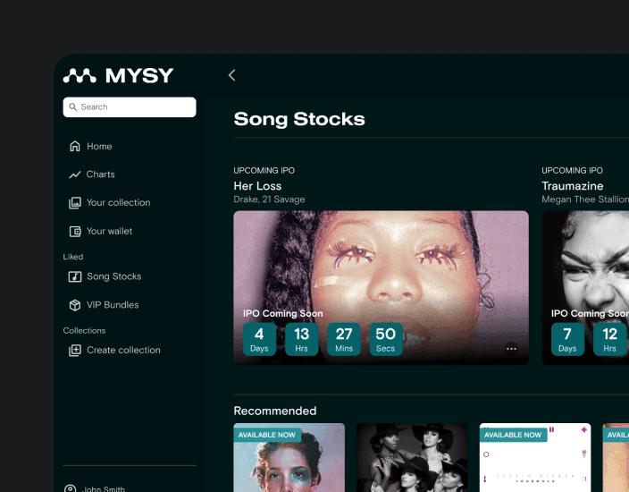Click the Song Stocks music note icon

(x=75, y=277)
